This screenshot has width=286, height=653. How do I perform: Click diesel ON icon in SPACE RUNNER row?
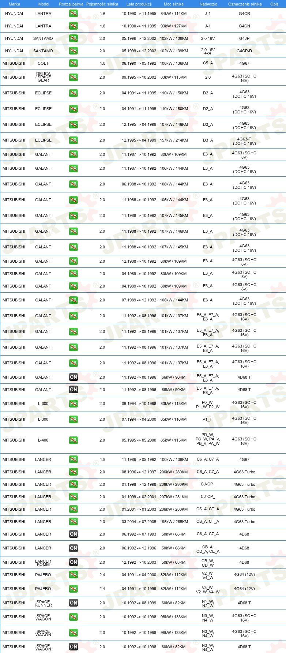74,603
